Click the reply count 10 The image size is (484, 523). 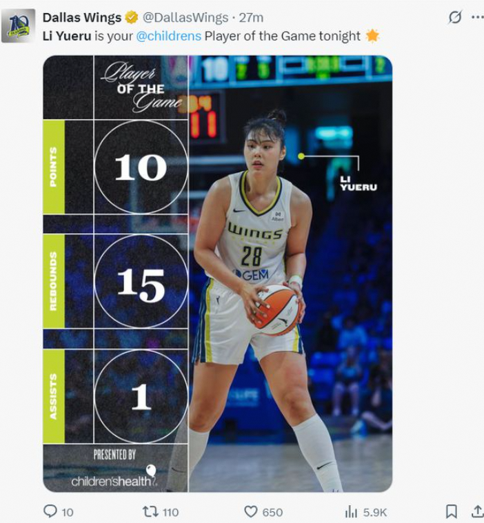68,512
